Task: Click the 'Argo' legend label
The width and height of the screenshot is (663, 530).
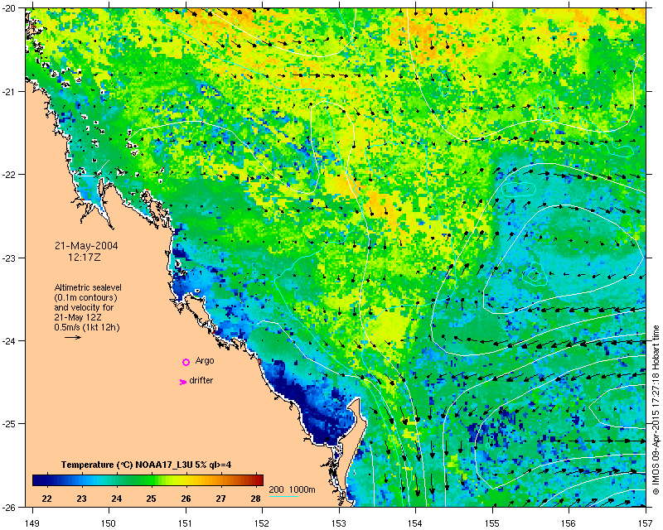Action: pos(205,360)
